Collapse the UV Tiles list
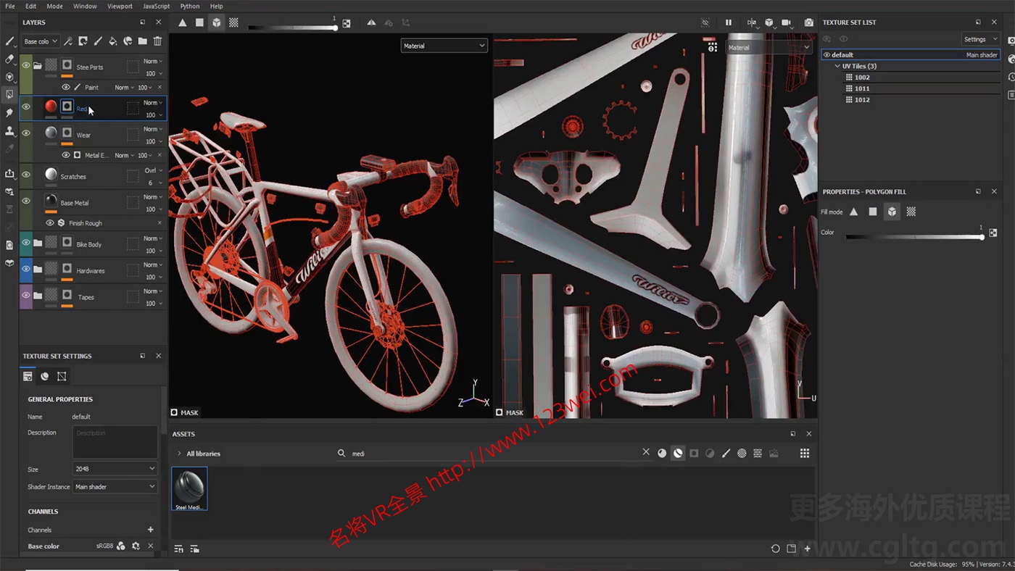The height and width of the screenshot is (571, 1015). click(x=837, y=66)
